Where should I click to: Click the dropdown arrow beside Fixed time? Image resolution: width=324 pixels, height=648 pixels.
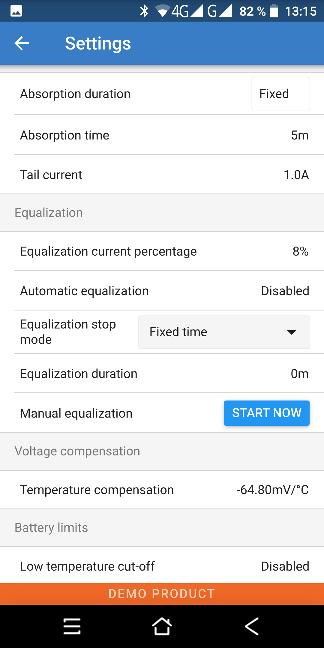pos(291,332)
